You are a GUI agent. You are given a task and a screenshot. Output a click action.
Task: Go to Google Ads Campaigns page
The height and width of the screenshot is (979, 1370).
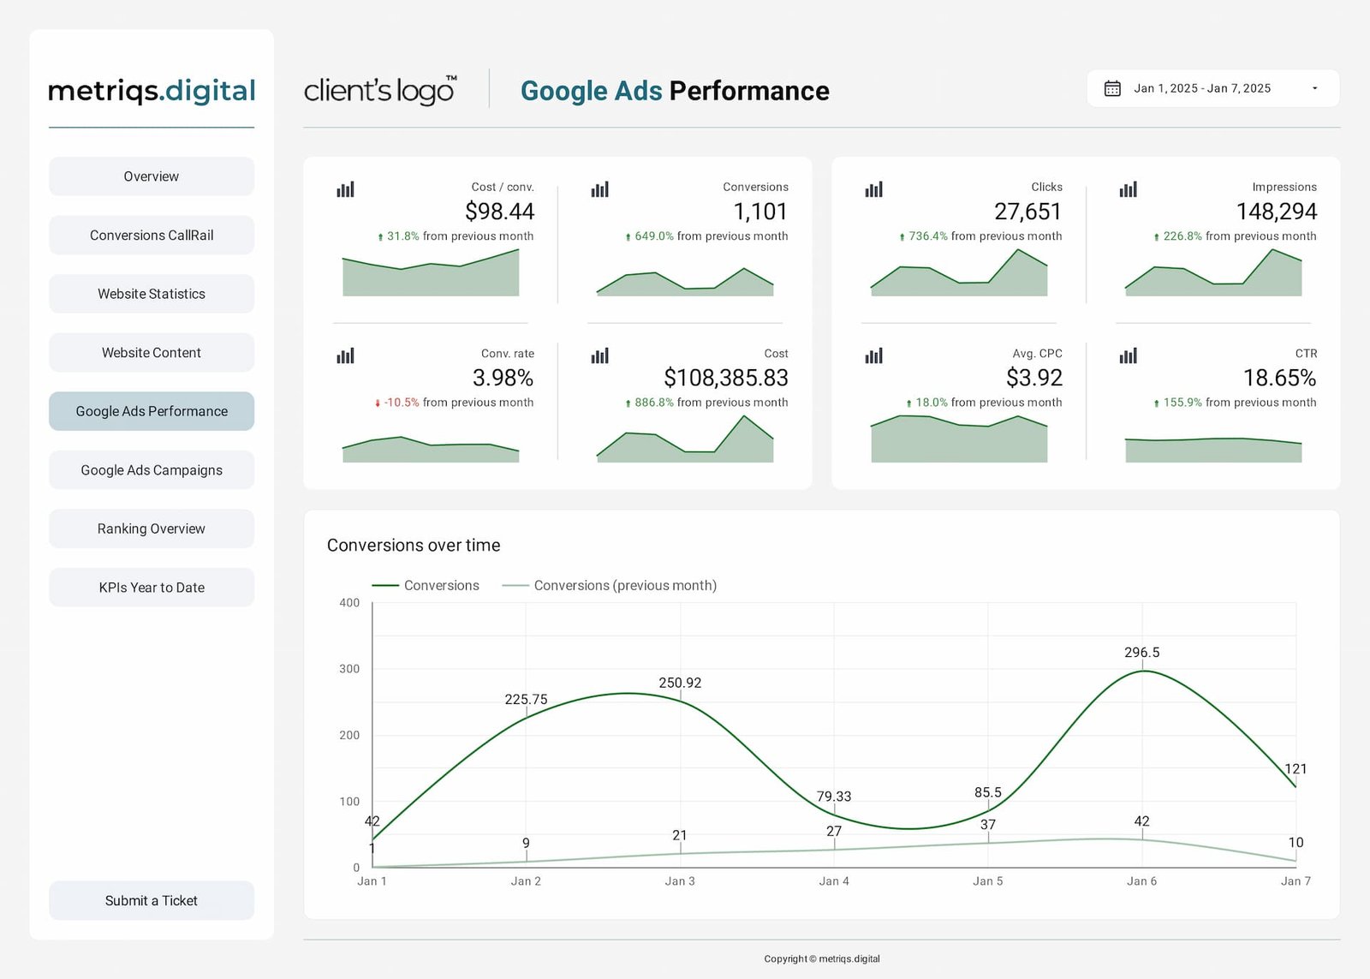[152, 470]
